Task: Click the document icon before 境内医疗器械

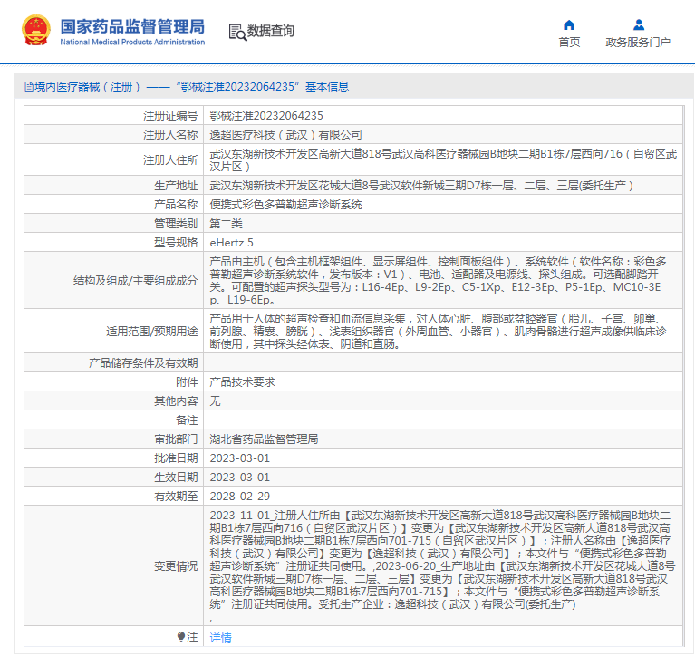Action: click(29, 87)
